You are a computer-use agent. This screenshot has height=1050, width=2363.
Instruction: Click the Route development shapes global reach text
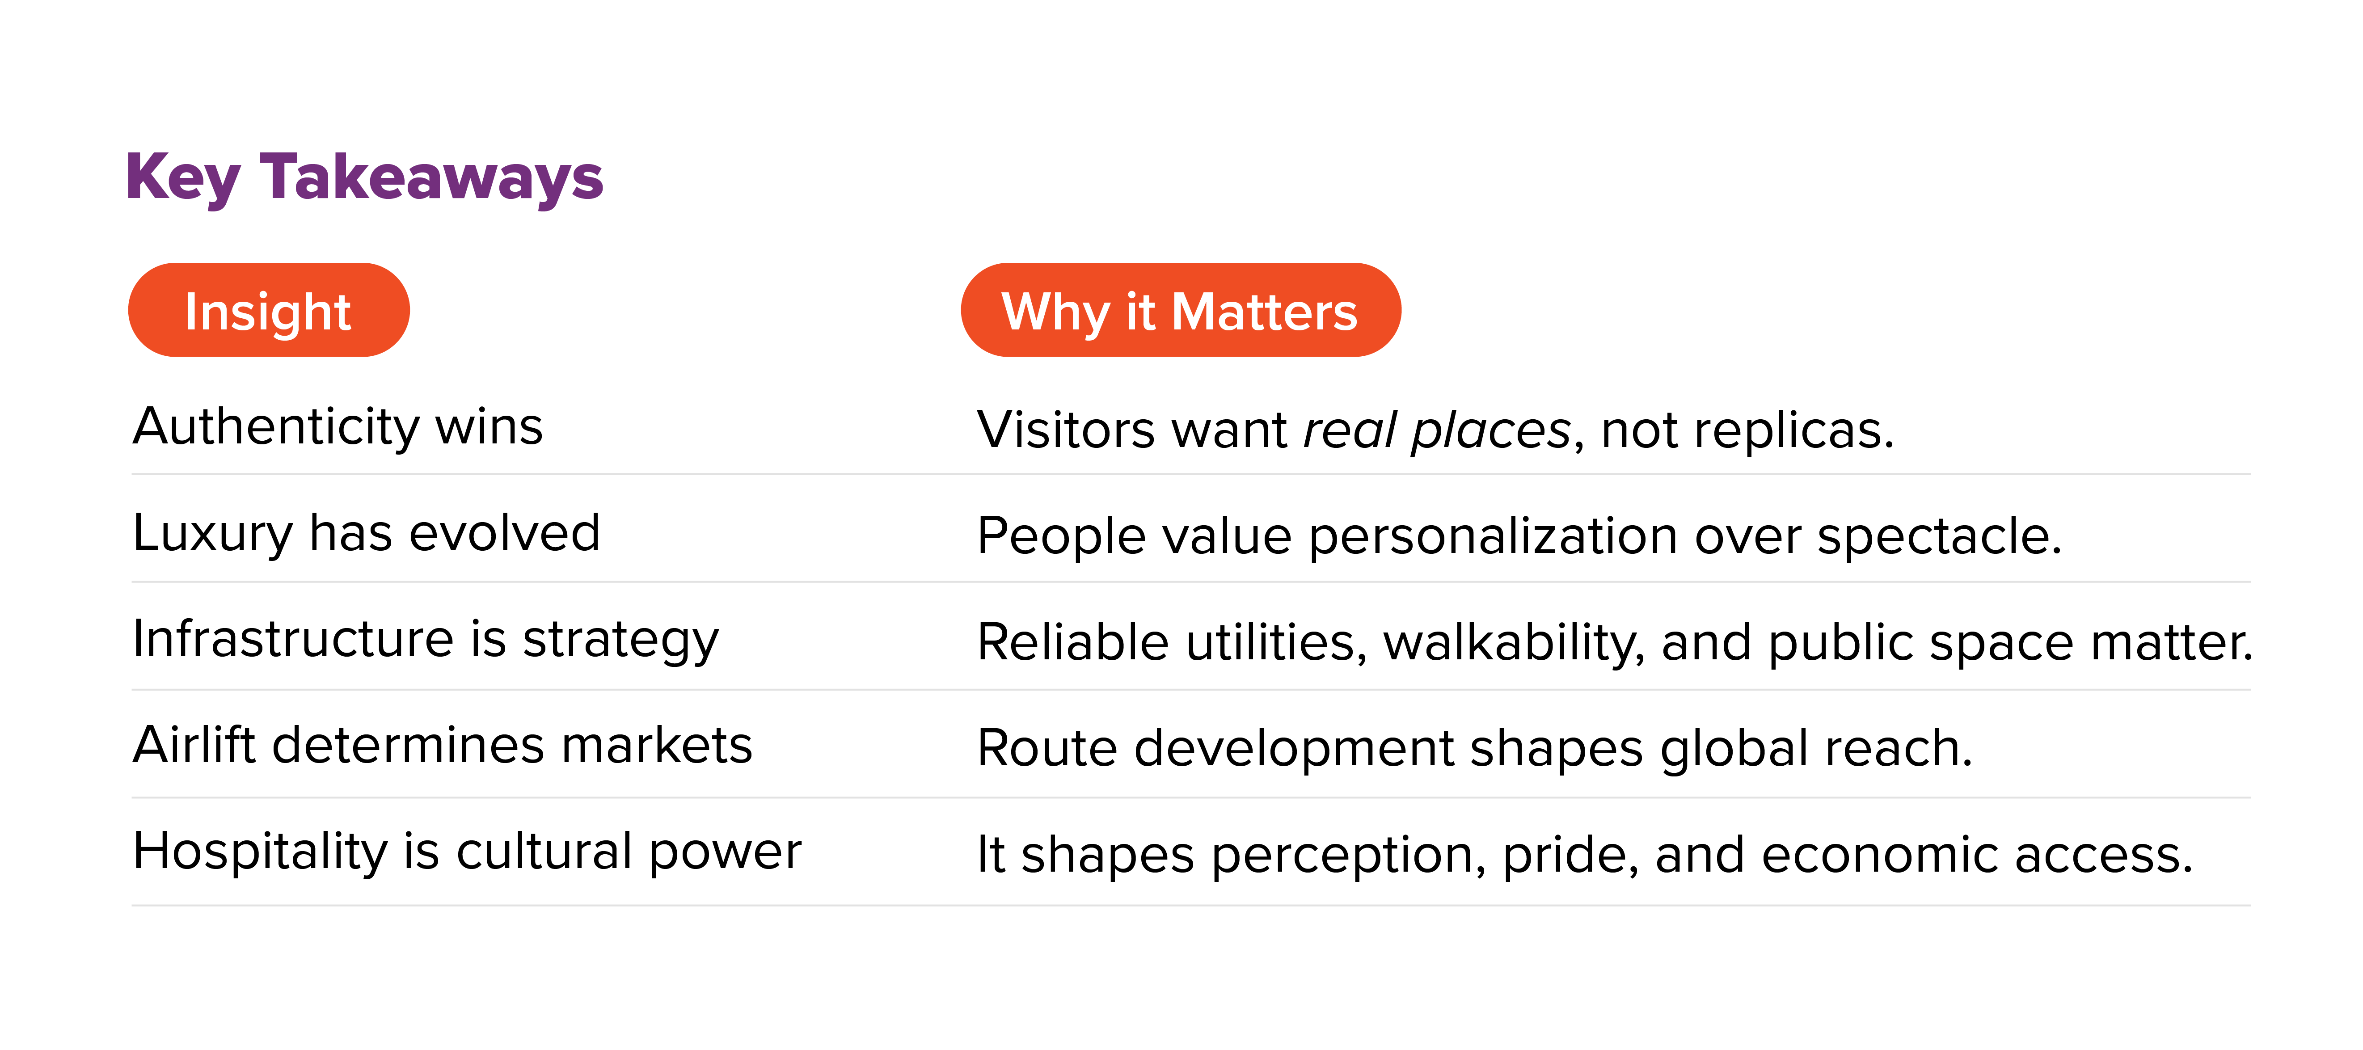point(1474,749)
